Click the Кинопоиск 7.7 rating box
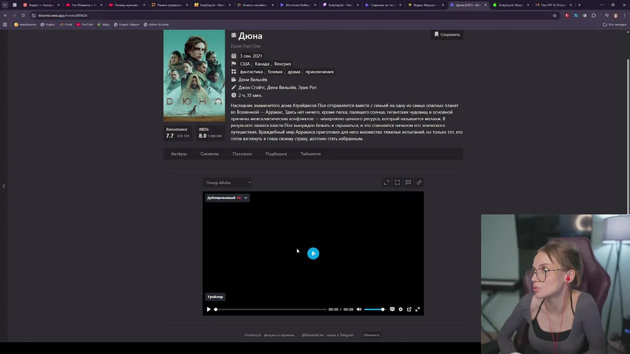630x354 pixels. (178, 133)
